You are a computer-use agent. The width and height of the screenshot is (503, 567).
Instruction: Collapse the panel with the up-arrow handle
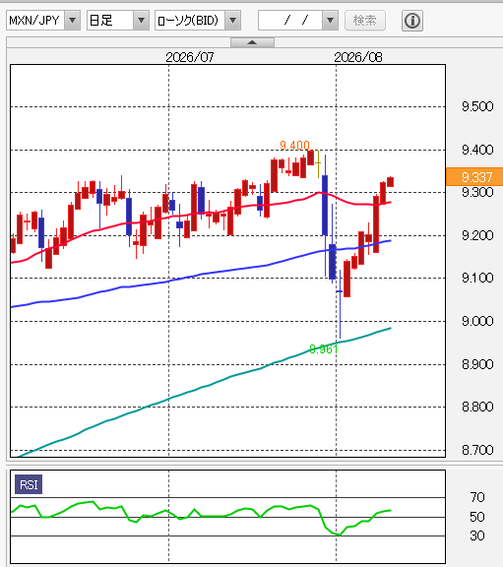pyautogui.click(x=252, y=42)
